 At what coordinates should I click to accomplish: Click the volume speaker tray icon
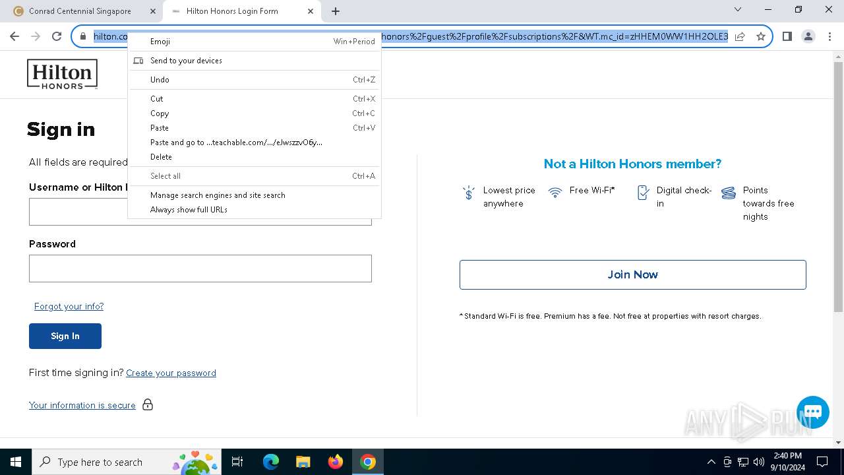pyautogui.click(x=759, y=462)
